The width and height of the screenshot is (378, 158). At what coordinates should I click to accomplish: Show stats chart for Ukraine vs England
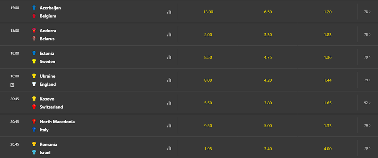[x=169, y=80]
